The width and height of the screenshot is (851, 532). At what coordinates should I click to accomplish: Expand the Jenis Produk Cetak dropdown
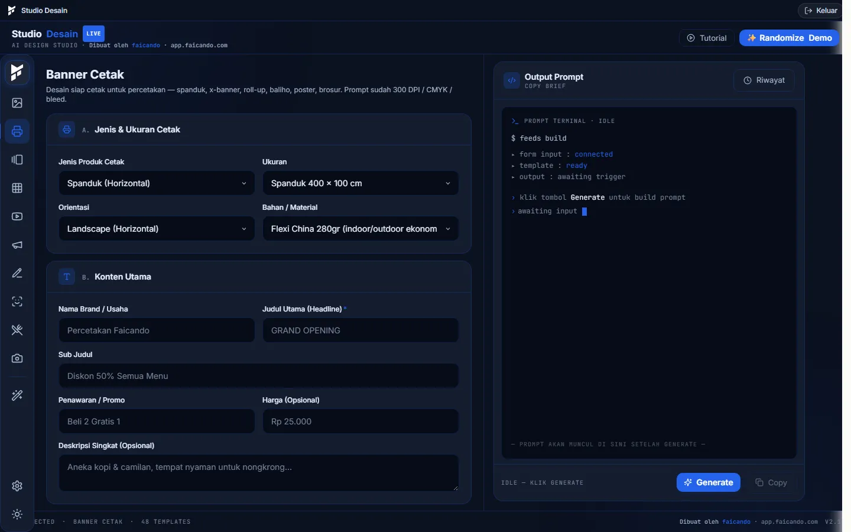pyautogui.click(x=157, y=183)
